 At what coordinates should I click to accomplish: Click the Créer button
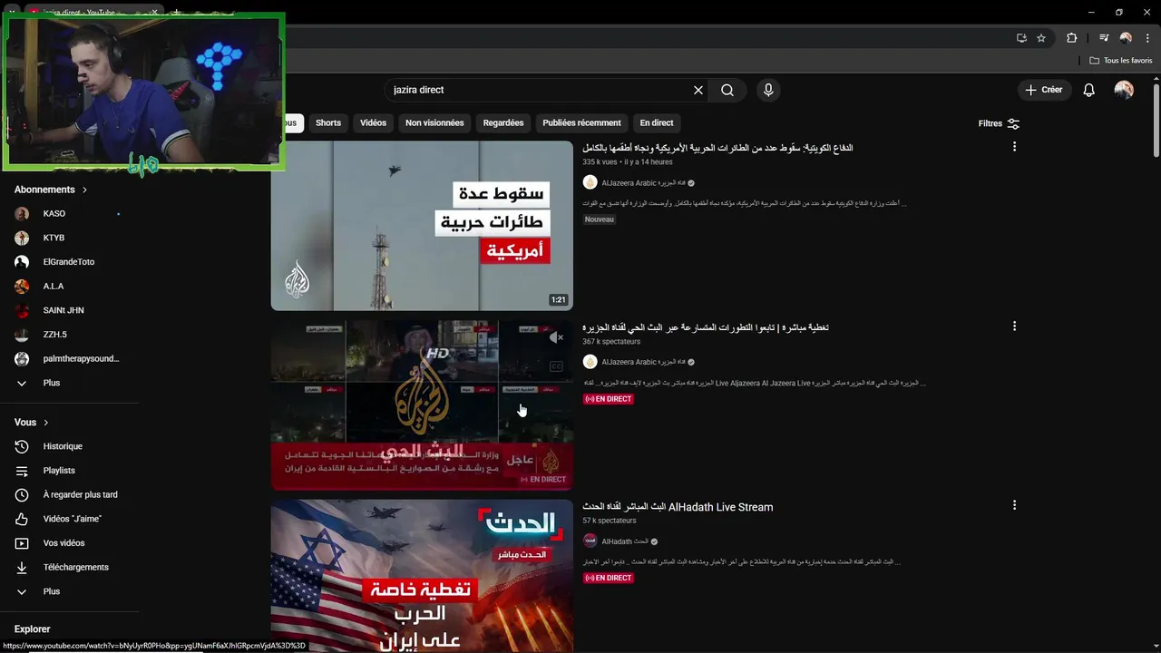1043,90
